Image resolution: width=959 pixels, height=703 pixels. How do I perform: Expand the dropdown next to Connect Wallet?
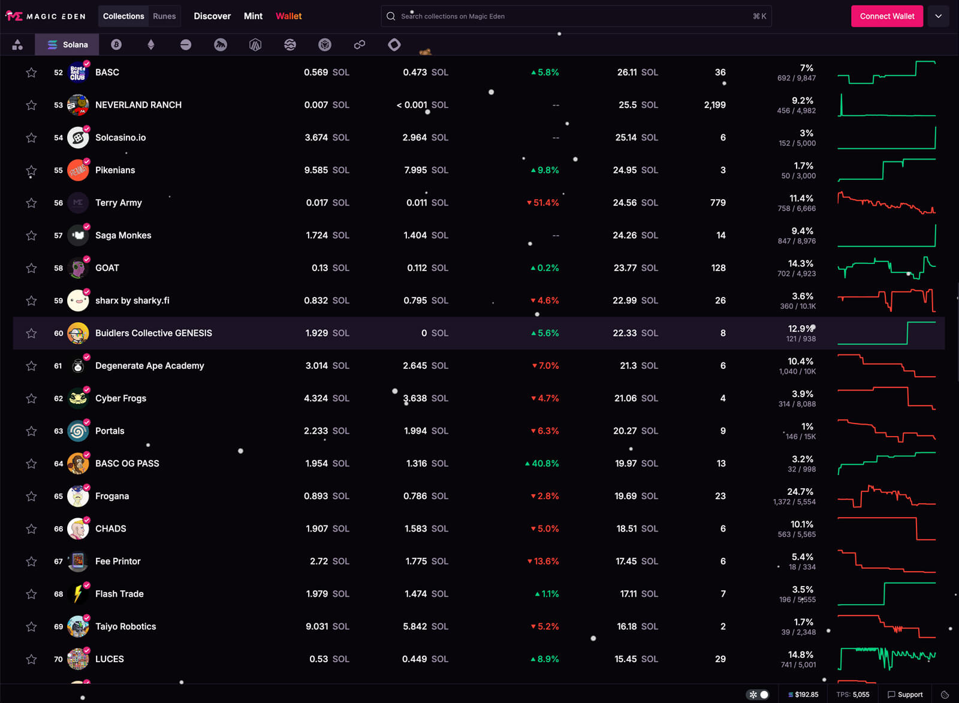[x=939, y=16]
